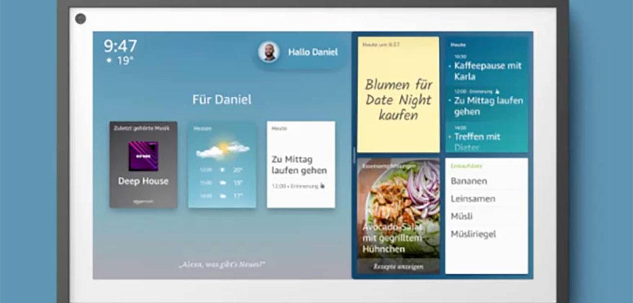
Task: Tap Daniel's profile avatar picture
Action: pyautogui.click(x=268, y=52)
